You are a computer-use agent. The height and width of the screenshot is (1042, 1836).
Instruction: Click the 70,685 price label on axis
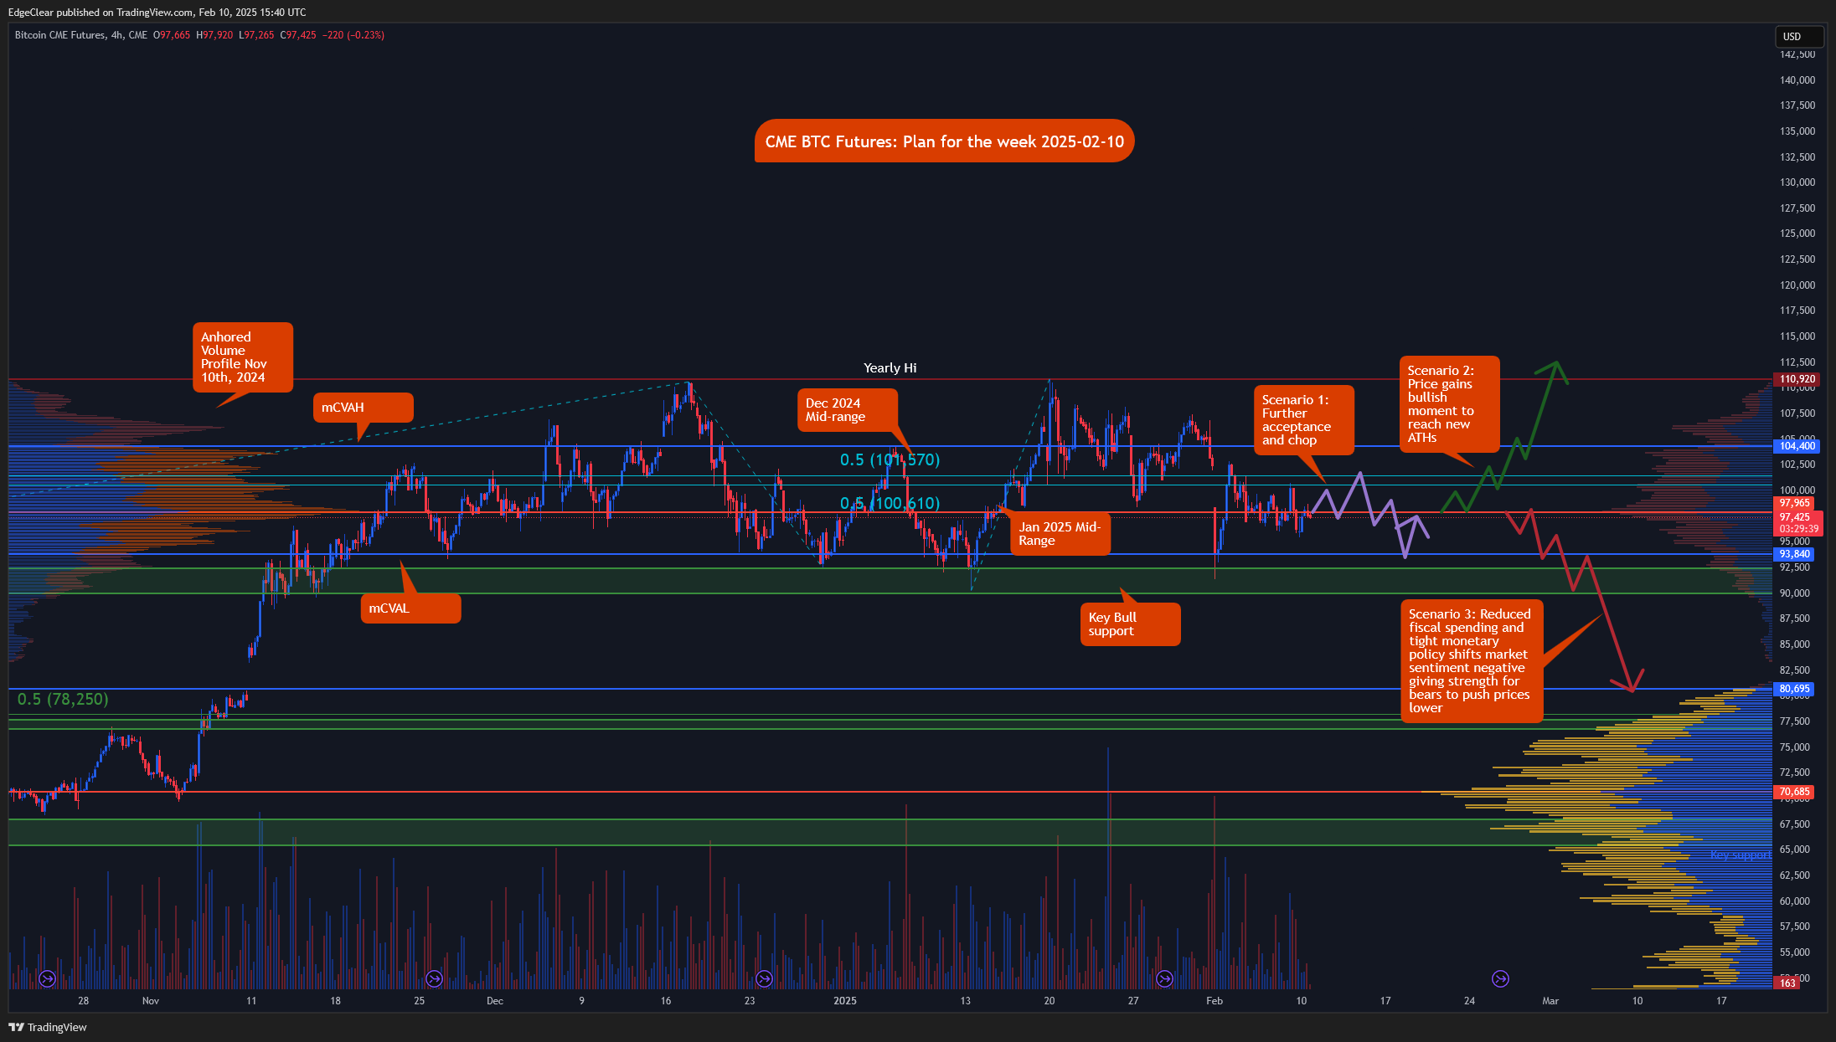point(1794,792)
